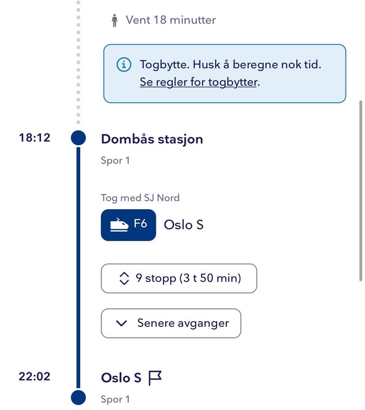Click the chevron arrow in Senere avganger
The width and height of the screenshot is (365, 410).
(121, 323)
